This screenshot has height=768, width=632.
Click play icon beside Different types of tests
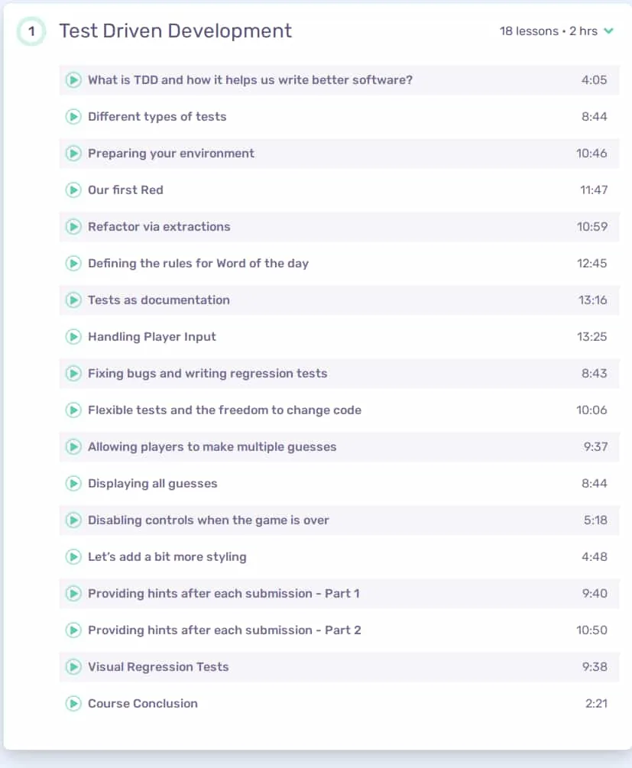click(73, 117)
